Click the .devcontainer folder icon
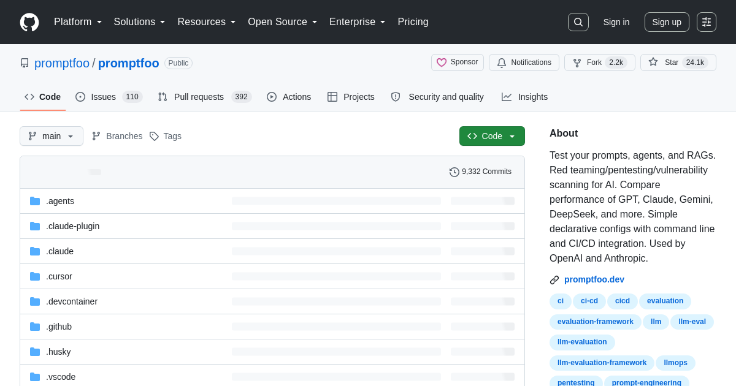Screen dimensions: 736x386 point(35,301)
